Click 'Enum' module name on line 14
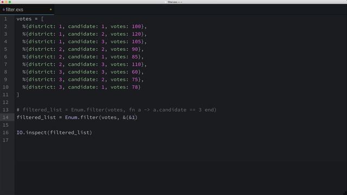Image resolution: width=347 pixels, height=195 pixels. [x=71, y=118]
